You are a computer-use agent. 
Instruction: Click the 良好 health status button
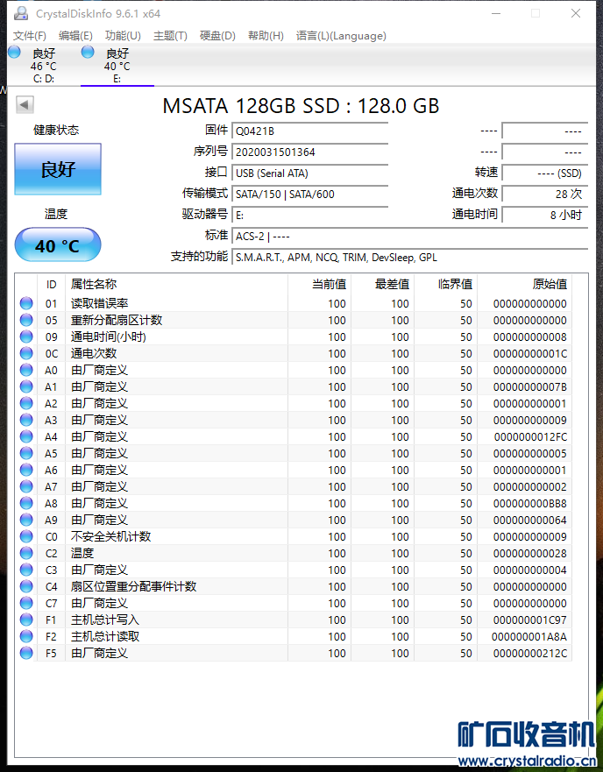pos(58,169)
